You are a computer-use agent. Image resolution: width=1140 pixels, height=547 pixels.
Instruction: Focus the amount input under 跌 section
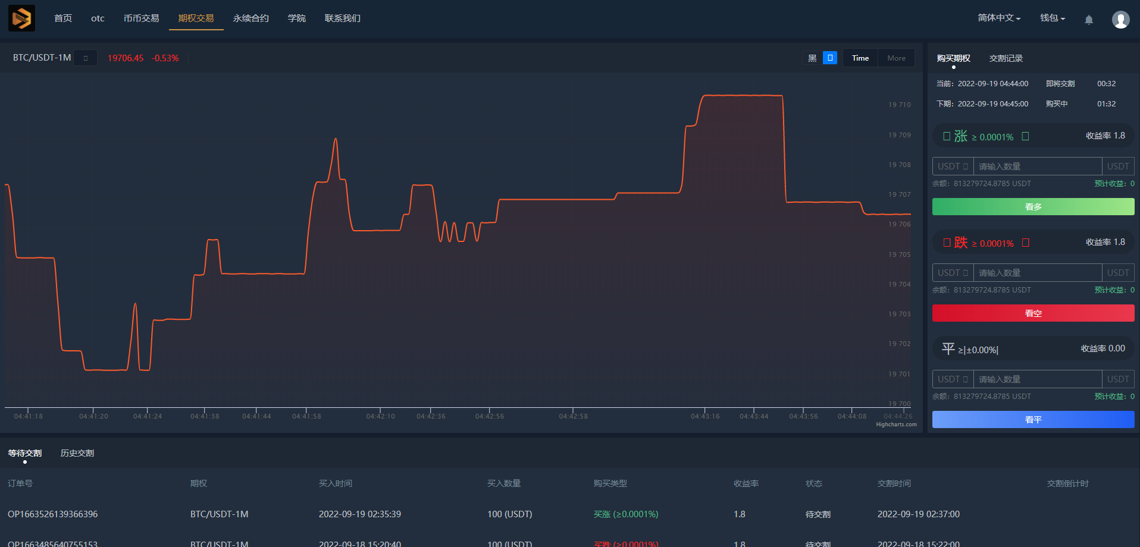click(1037, 273)
